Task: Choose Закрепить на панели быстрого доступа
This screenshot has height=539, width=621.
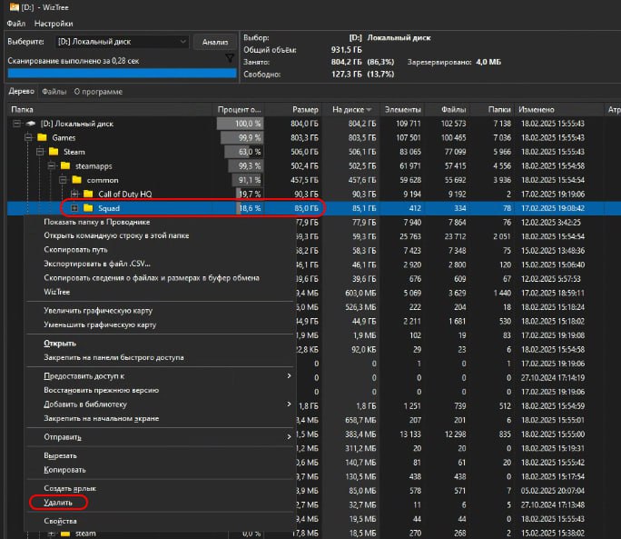Action: point(113,357)
